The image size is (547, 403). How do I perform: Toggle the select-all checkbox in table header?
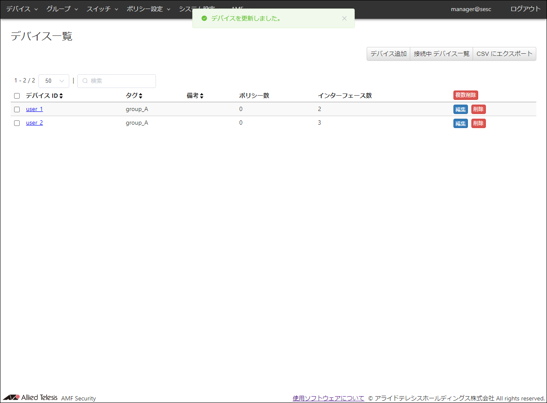click(x=17, y=96)
